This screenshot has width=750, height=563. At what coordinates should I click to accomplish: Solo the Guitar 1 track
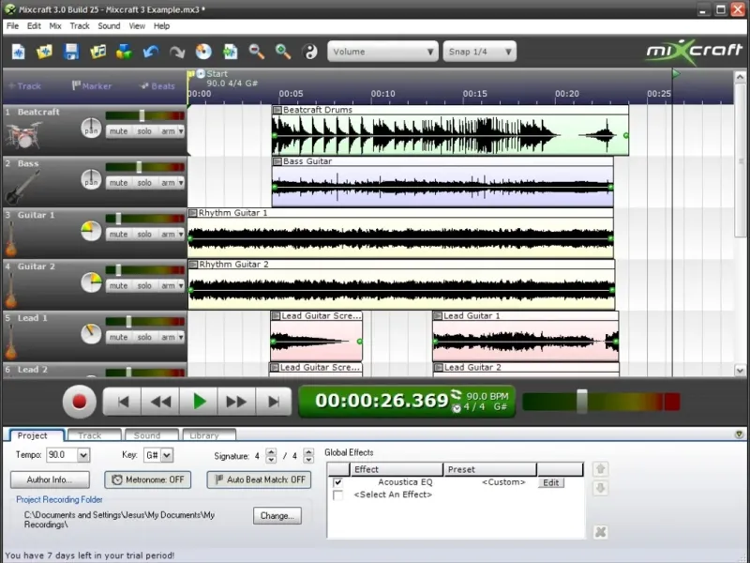144,235
